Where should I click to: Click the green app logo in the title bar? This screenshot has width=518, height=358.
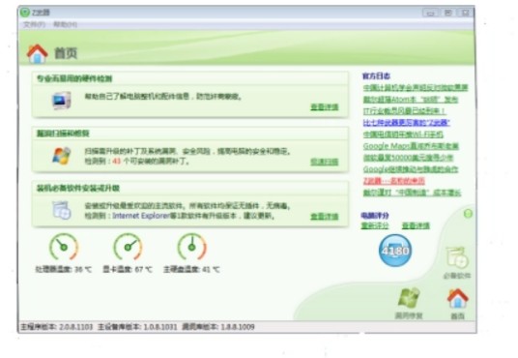25,13
